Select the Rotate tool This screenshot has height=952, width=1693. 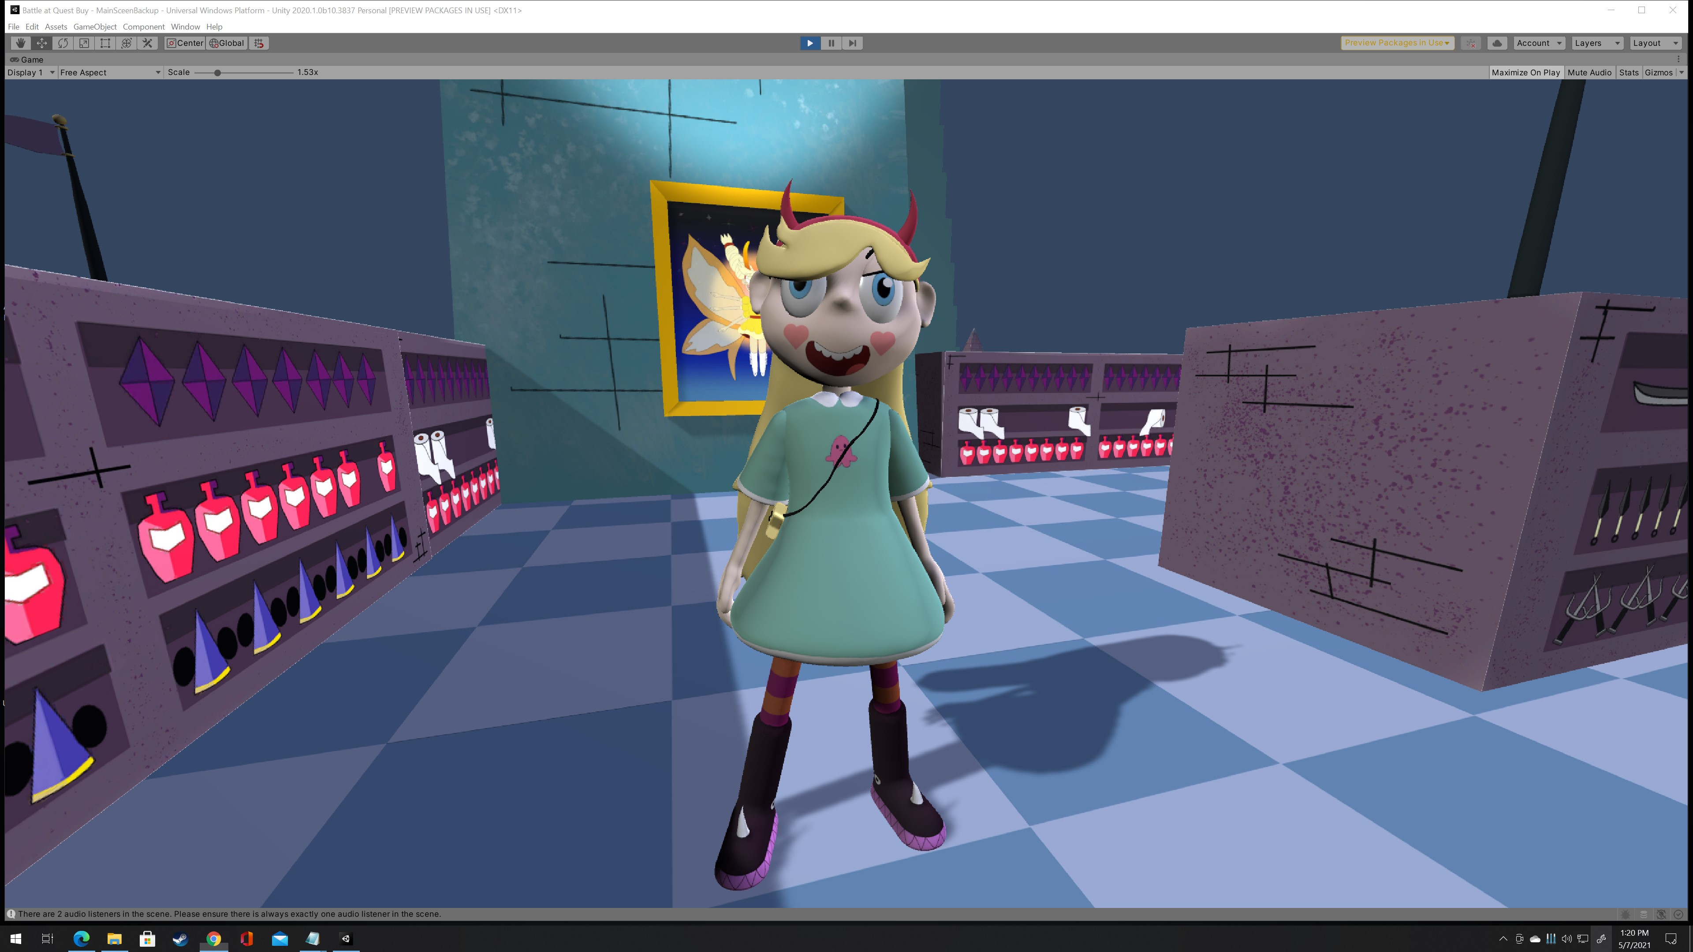coord(63,43)
